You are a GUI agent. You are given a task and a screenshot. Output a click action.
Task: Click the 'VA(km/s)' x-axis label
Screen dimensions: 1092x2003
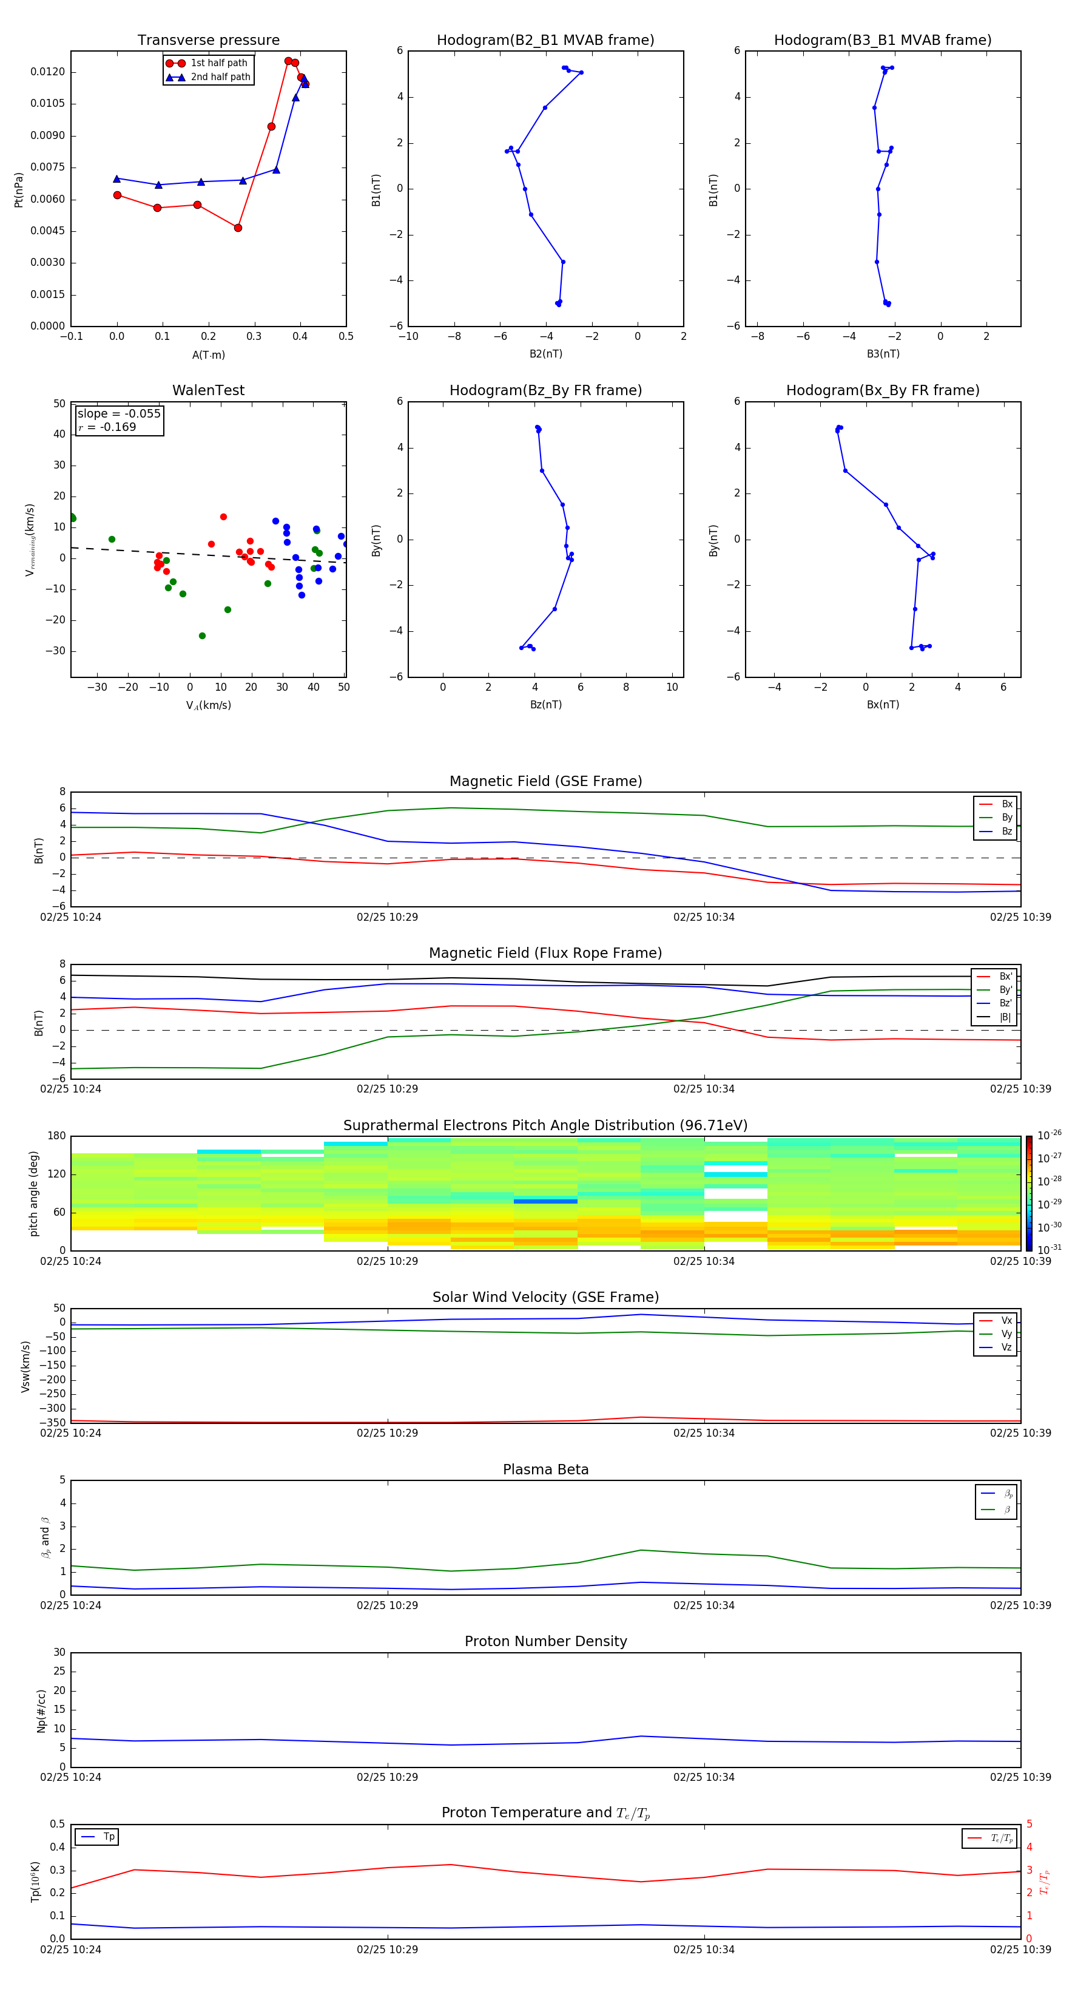tap(208, 705)
